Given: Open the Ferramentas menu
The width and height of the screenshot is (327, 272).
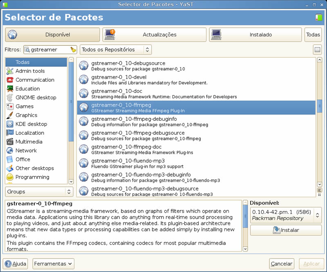Looking at the screenshot, I should [x=54, y=263].
